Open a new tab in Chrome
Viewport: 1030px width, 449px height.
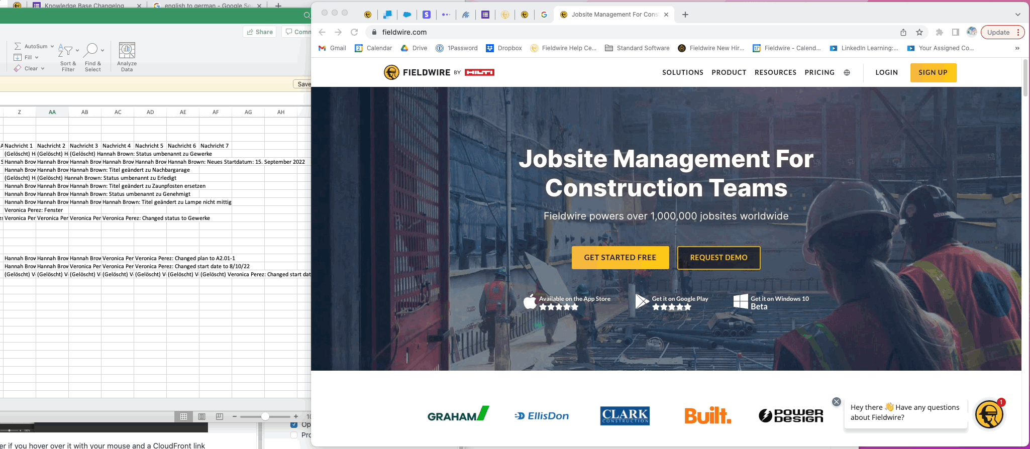pos(685,15)
